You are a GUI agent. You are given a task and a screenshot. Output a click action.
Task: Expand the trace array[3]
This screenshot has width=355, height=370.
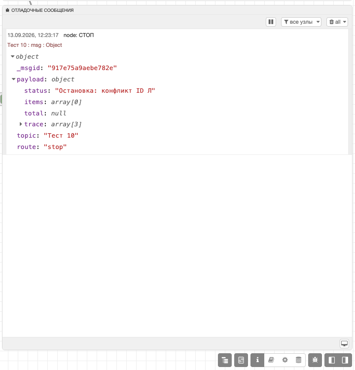(21, 124)
